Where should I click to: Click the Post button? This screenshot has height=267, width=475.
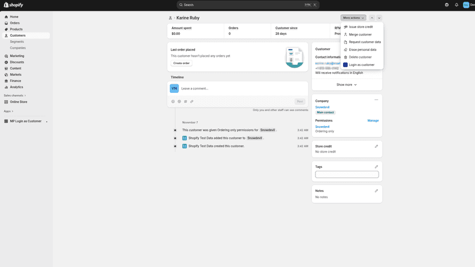300,102
